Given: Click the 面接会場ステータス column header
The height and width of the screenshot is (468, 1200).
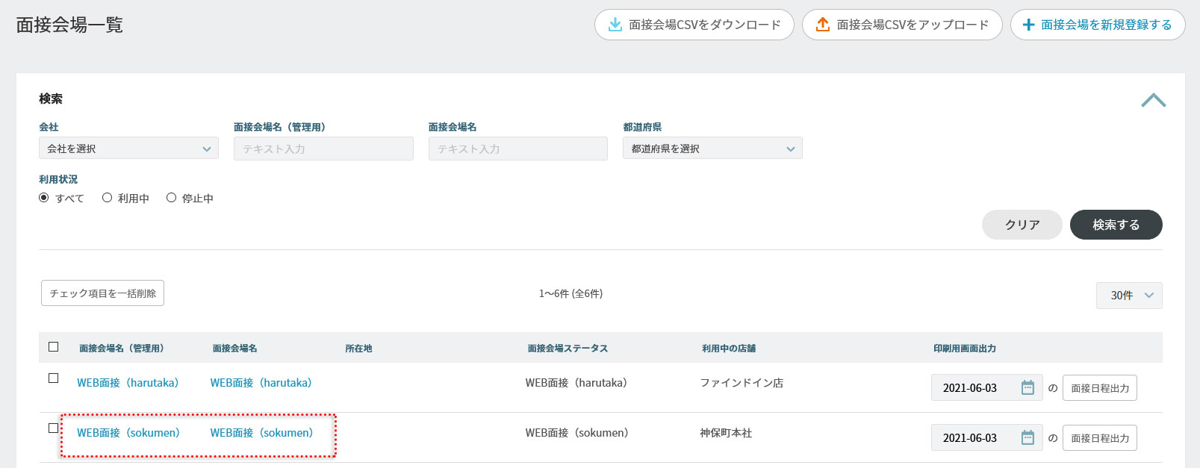Looking at the screenshot, I should 568,348.
